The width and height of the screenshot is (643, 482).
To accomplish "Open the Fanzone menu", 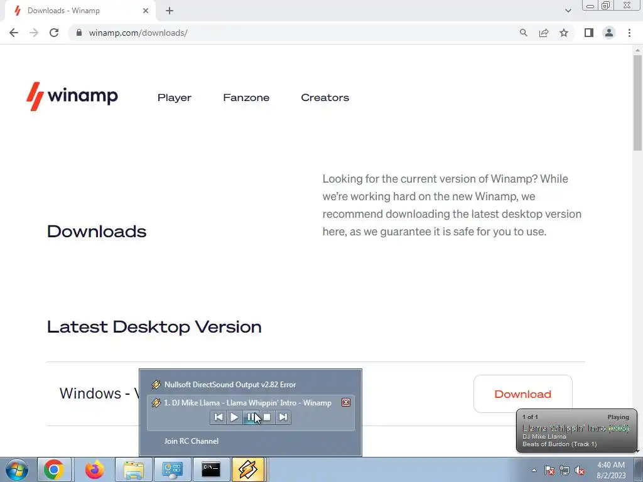I will (x=246, y=97).
